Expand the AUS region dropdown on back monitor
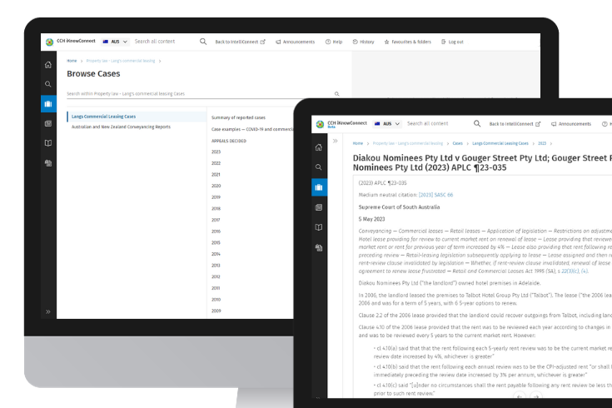The width and height of the screenshot is (612, 408). [115, 42]
